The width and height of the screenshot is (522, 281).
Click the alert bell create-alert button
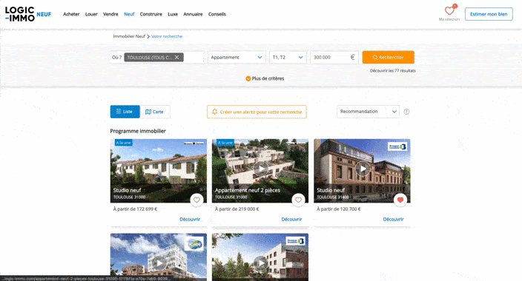(257, 112)
